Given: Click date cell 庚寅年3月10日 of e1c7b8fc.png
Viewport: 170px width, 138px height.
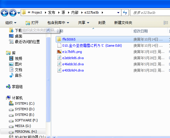Looking at the screenshot, I should [149, 52].
